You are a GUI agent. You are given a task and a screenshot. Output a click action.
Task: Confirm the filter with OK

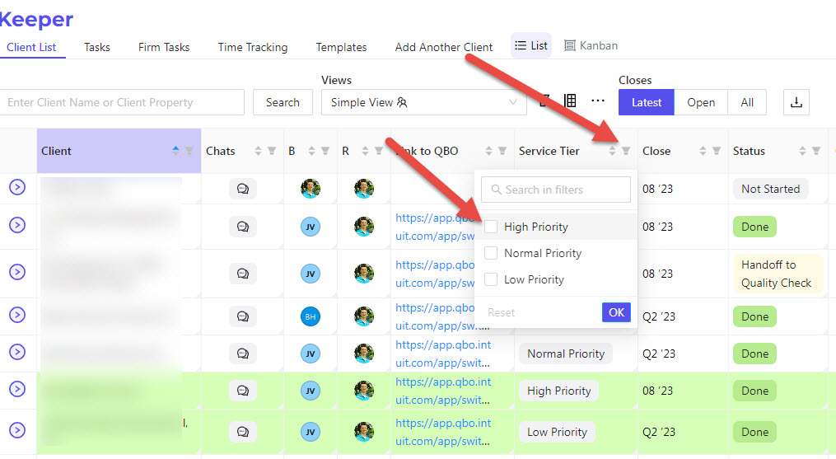pyautogui.click(x=616, y=312)
